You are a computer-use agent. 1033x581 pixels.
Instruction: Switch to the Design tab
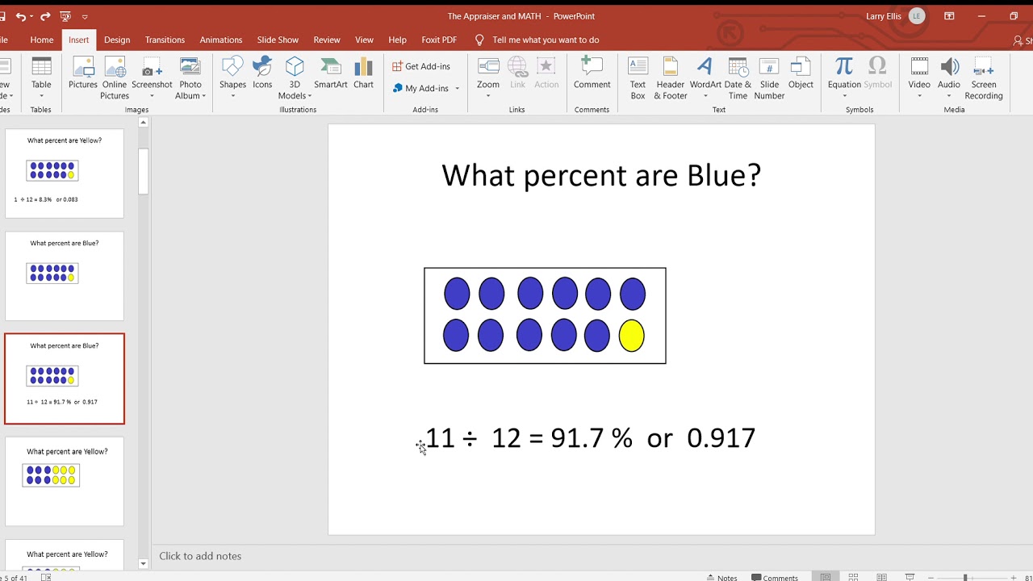click(x=117, y=40)
